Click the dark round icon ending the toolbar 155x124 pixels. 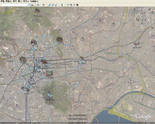click(x=77, y=5)
